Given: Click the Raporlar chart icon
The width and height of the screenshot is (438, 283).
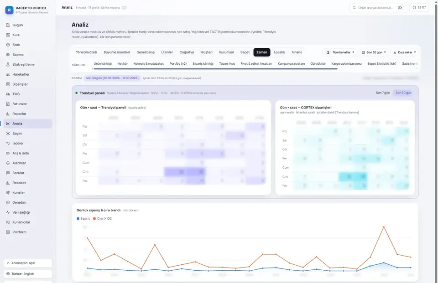Looking at the screenshot, I should pos(8,113).
